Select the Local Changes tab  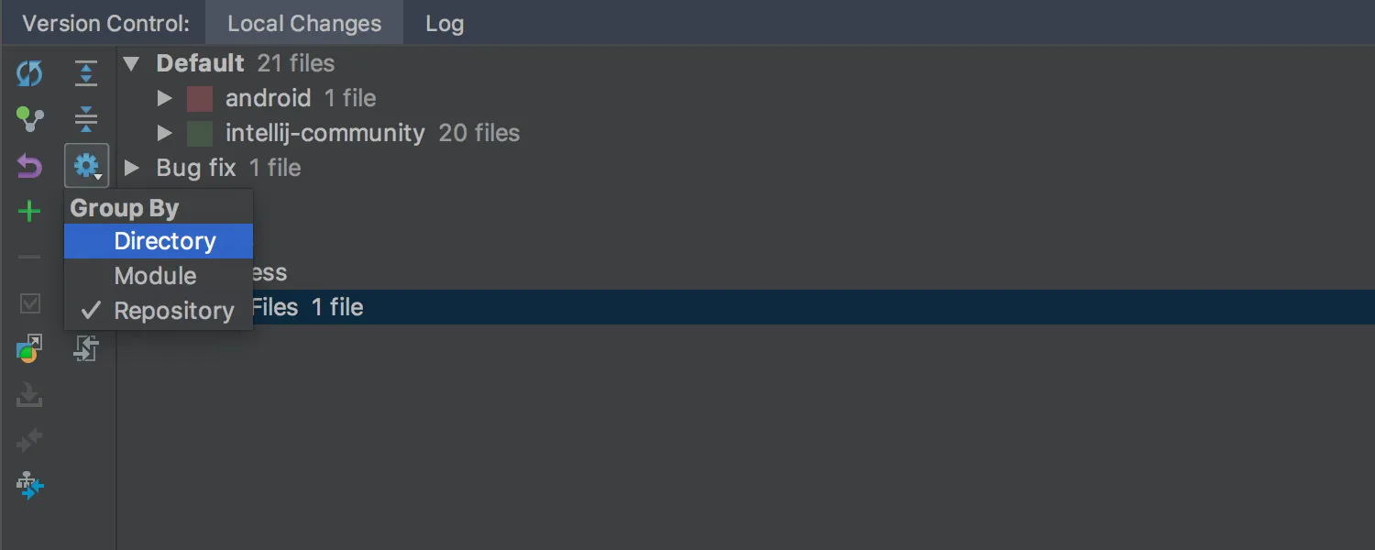[x=303, y=24]
